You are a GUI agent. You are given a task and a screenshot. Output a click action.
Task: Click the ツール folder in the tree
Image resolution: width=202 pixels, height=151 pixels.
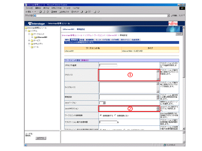[36, 47]
